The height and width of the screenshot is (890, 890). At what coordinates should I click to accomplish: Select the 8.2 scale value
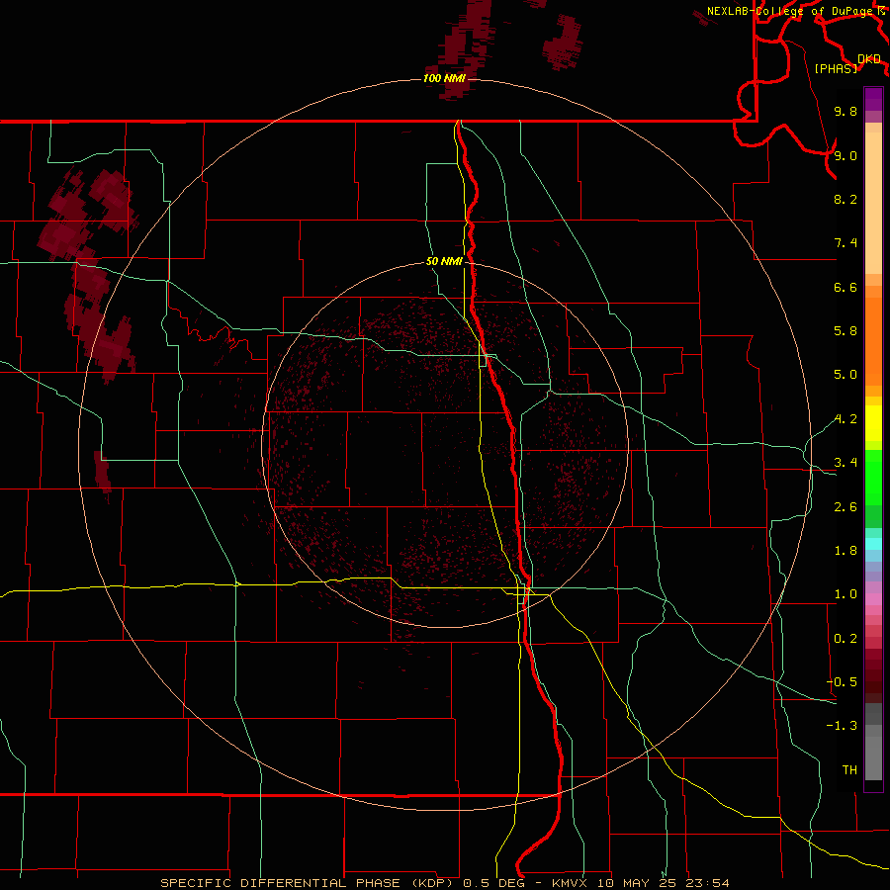point(845,199)
